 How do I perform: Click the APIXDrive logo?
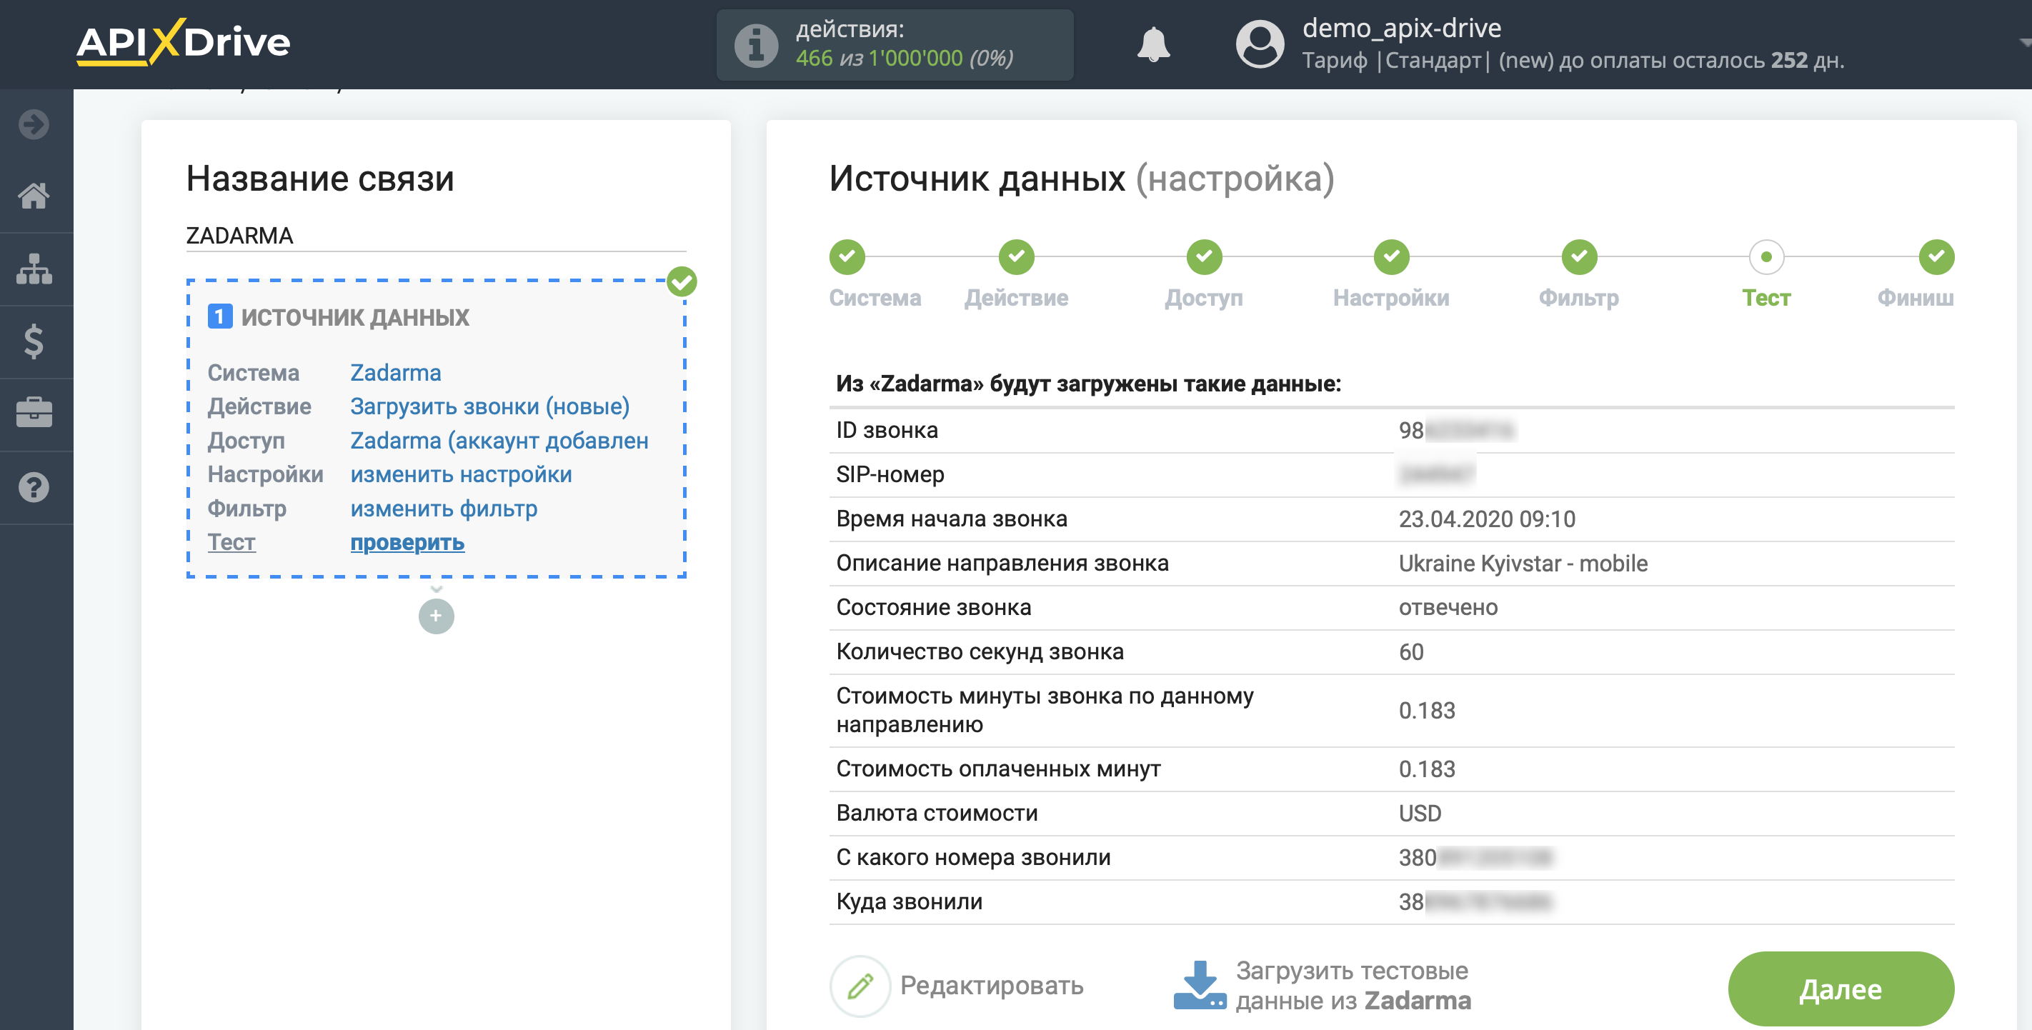point(183,42)
